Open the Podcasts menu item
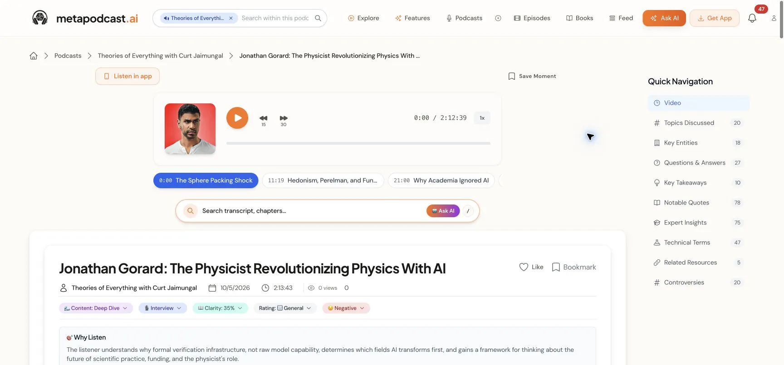 pos(464,18)
